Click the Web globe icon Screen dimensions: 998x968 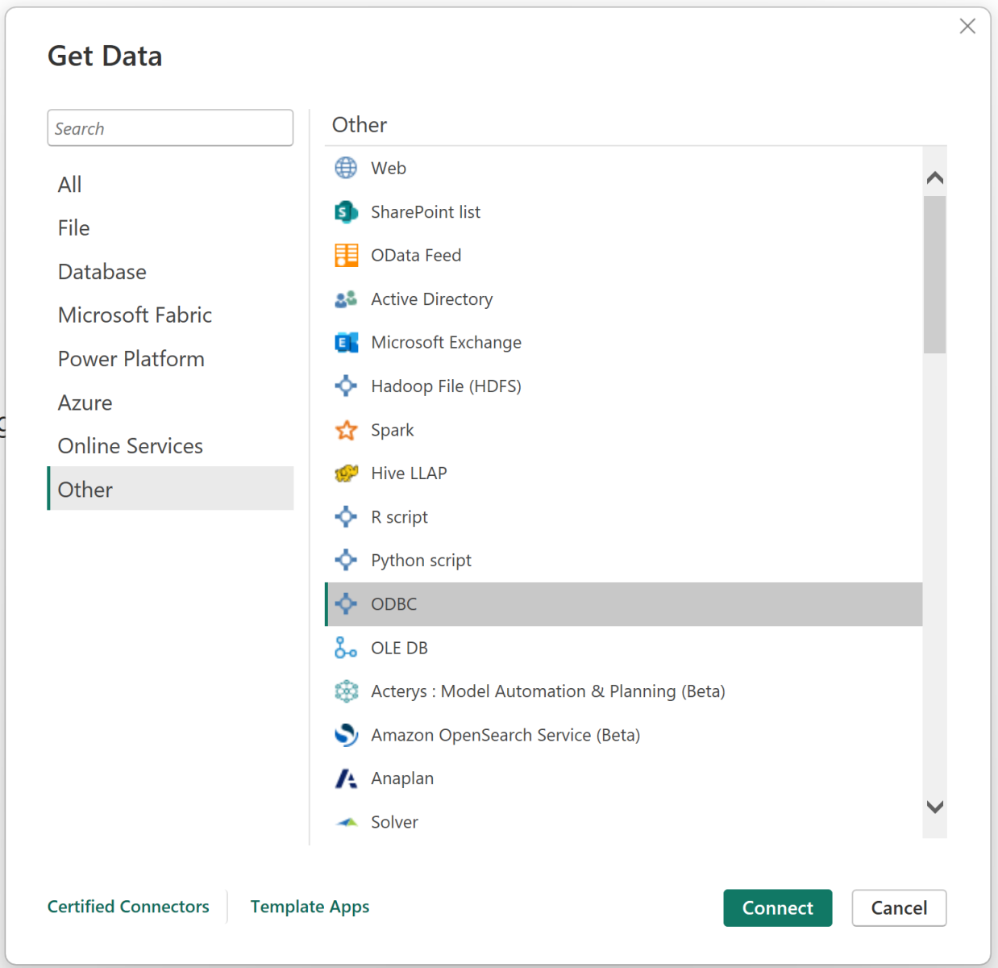[x=346, y=168]
